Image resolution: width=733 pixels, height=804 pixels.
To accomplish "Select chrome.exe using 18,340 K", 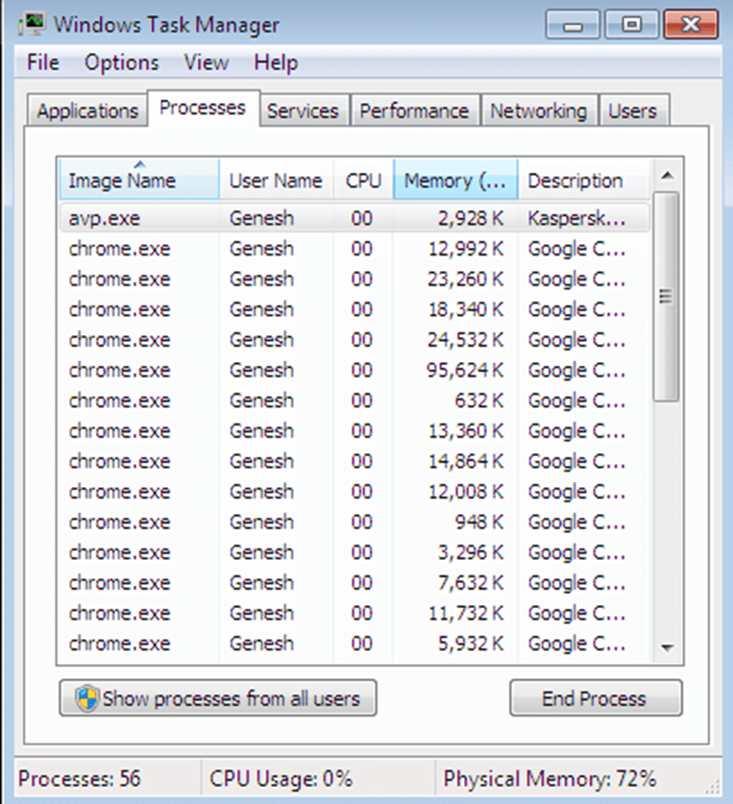I will [354, 309].
